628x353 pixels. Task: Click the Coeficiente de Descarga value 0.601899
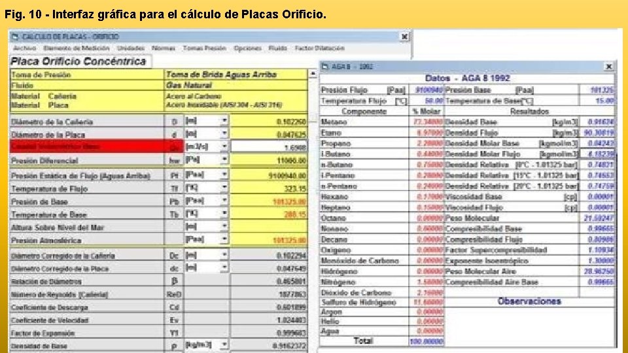point(269,307)
